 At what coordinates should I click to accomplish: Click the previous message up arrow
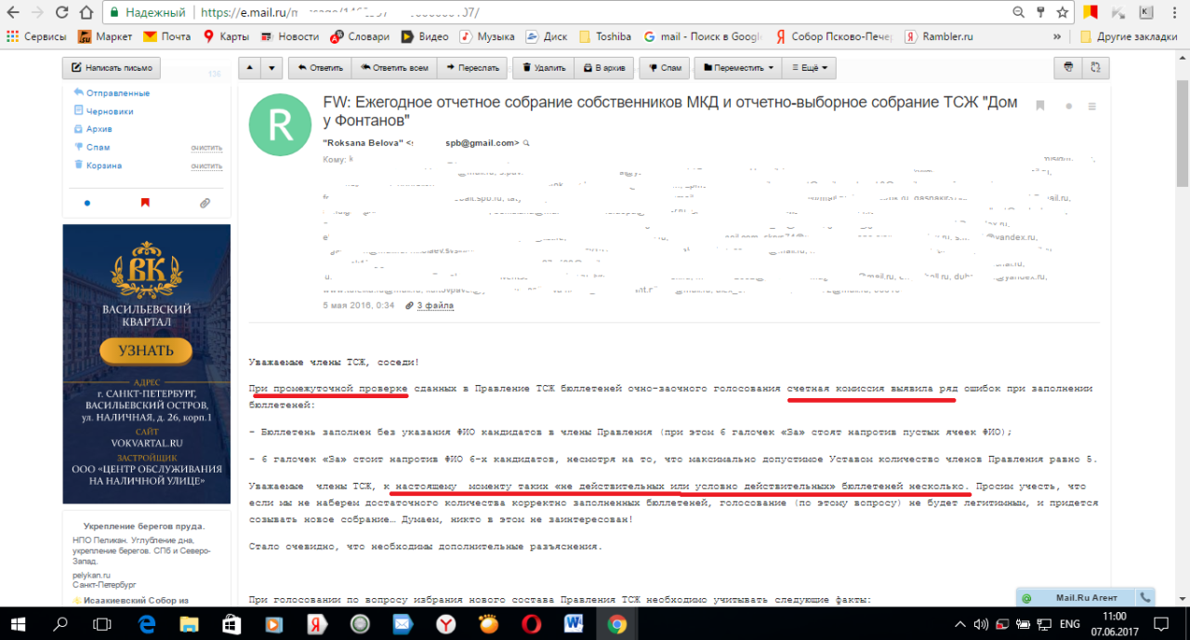click(x=249, y=68)
